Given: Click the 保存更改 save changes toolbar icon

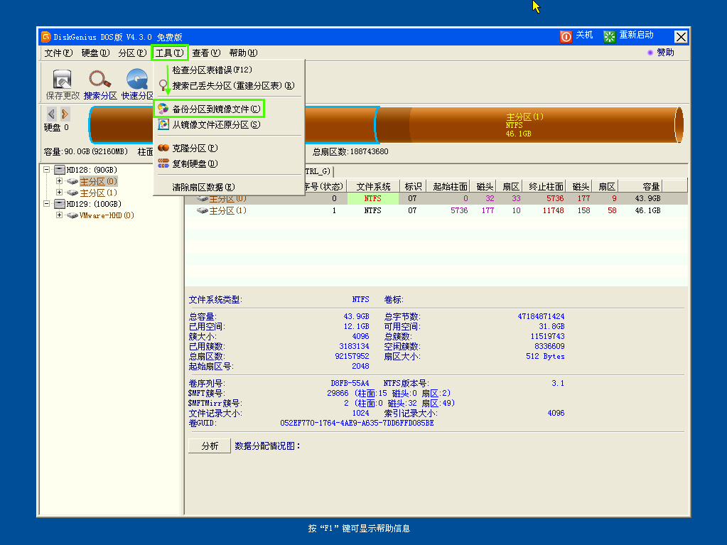Looking at the screenshot, I should [x=62, y=80].
